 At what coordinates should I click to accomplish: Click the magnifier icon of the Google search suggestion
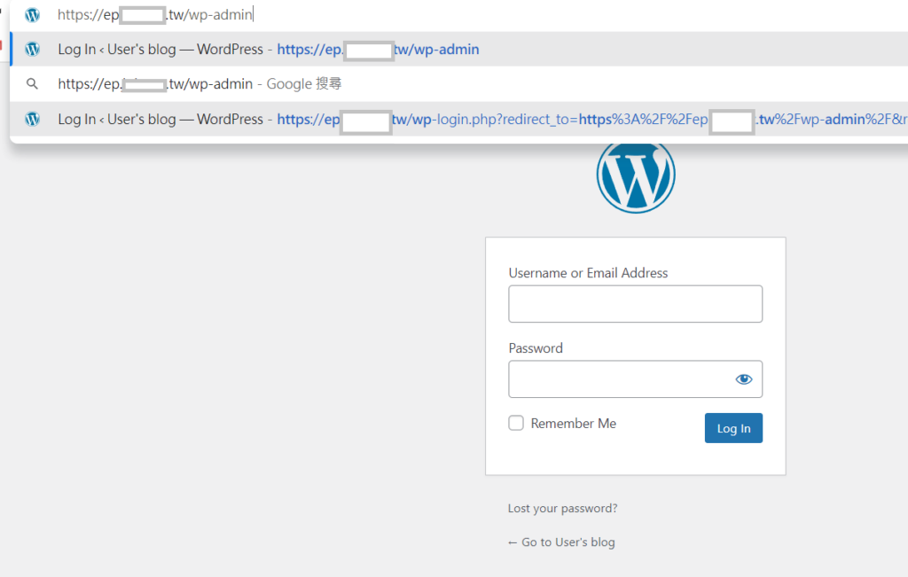(x=33, y=84)
